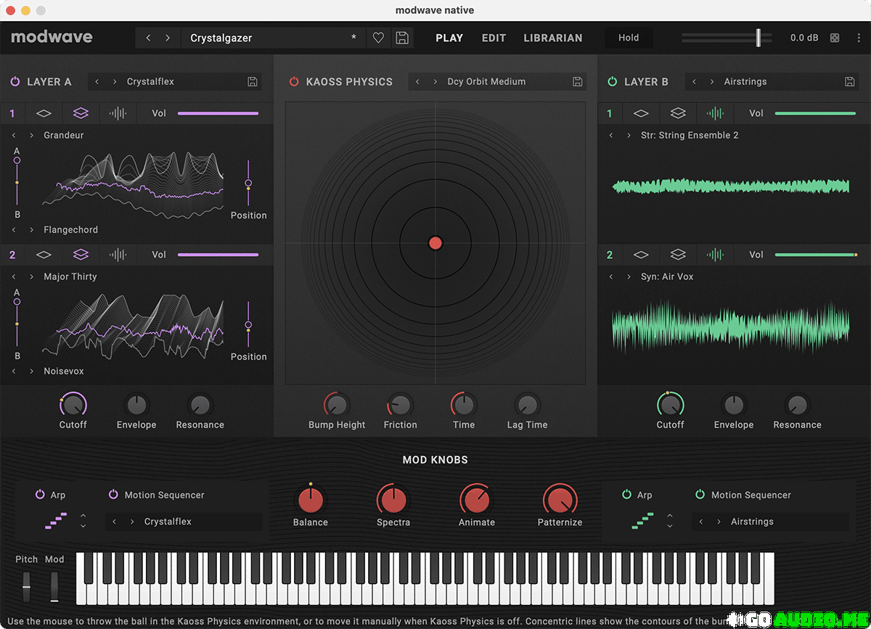The width and height of the screenshot is (871, 629).
Task: Go to previous performance before Crystalgazer
Action: pyautogui.click(x=149, y=38)
